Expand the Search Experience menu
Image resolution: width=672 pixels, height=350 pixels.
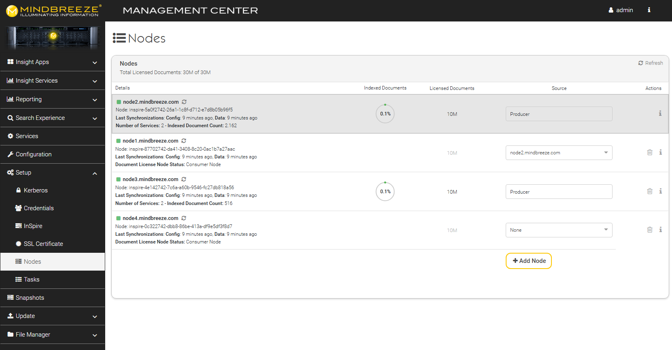(x=53, y=118)
